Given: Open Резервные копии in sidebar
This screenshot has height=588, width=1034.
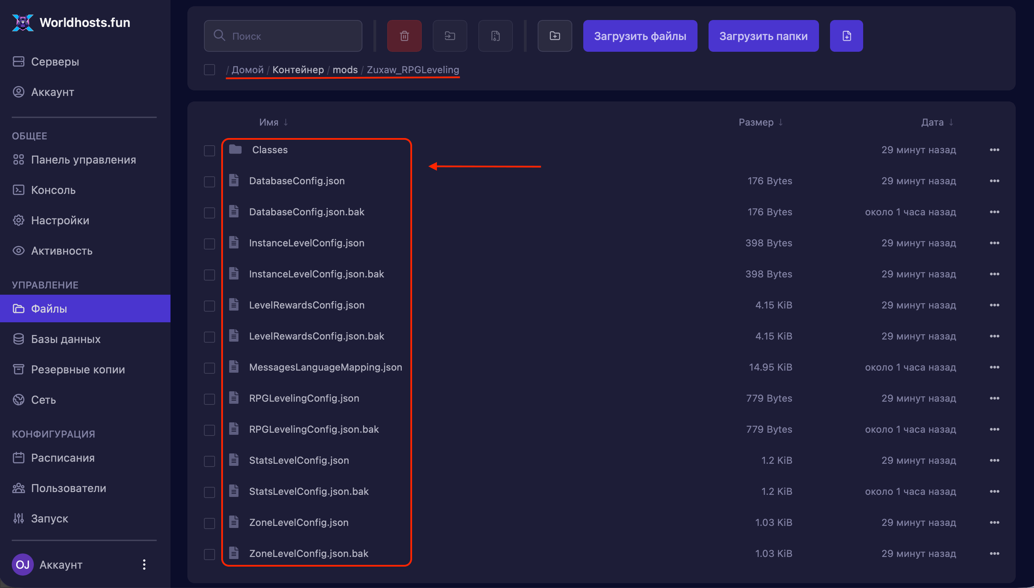Looking at the screenshot, I should pyautogui.click(x=78, y=370).
